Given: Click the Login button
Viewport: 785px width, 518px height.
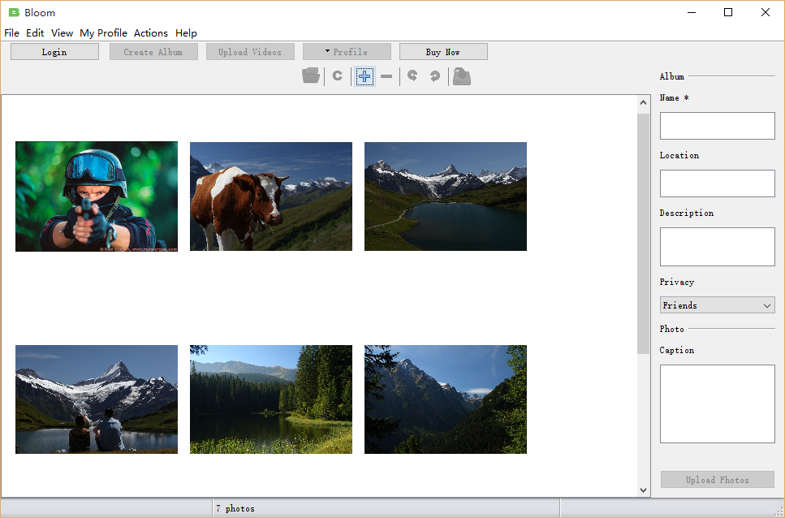Looking at the screenshot, I should click(x=54, y=52).
